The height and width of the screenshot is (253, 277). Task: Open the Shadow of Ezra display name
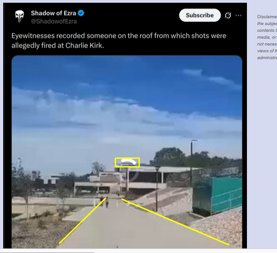click(53, 13)
